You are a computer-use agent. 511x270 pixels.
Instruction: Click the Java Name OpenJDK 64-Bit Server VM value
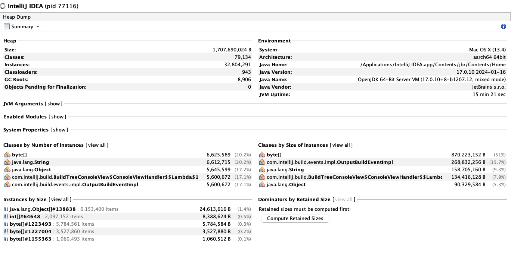[432, 80]
